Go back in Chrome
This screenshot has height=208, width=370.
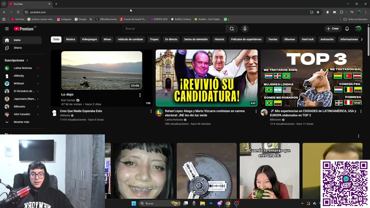(x=4, y=12)
